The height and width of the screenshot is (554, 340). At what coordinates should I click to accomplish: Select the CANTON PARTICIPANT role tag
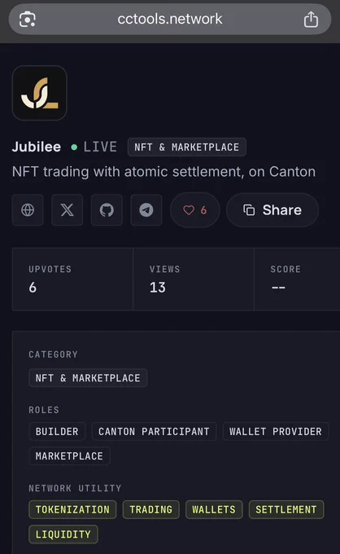(154, 432)
